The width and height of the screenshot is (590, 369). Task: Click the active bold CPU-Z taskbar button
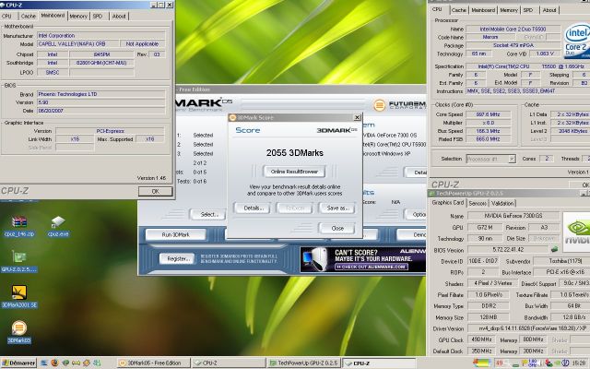pos(379,363)
